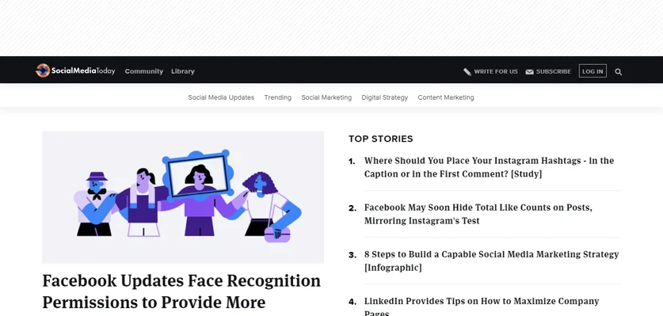Open the search magnifier icon
The image size is (663, 316).
(x=618, y=71)
